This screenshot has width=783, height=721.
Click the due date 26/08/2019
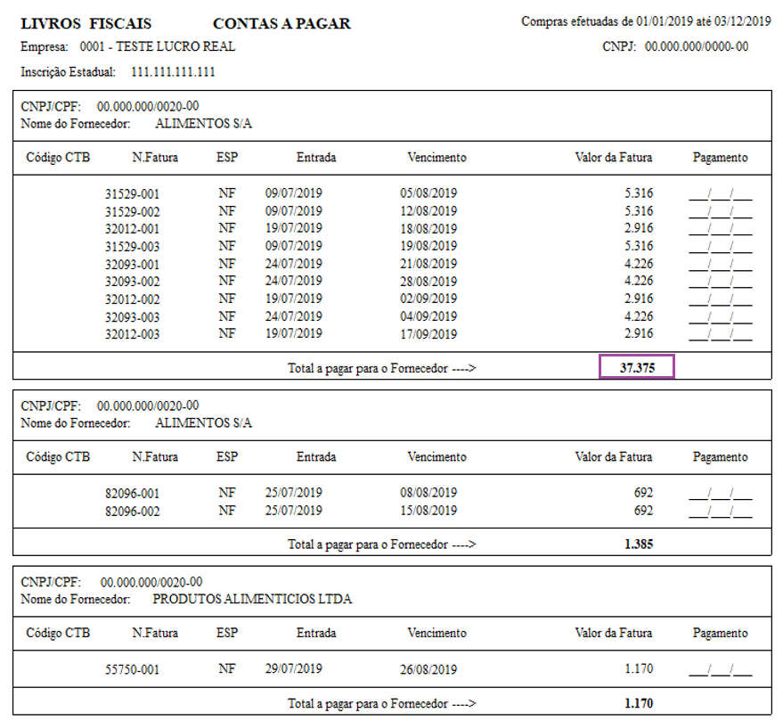428,669
